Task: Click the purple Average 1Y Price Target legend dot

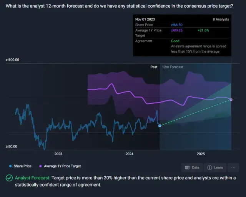Action: point(40,166)
